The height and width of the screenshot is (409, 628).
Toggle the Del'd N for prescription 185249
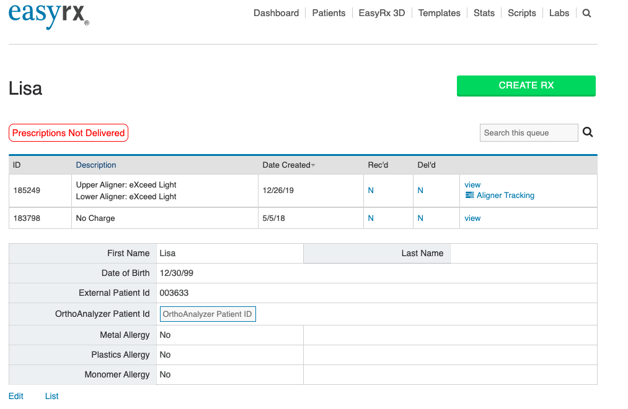[x=420, y=191]
